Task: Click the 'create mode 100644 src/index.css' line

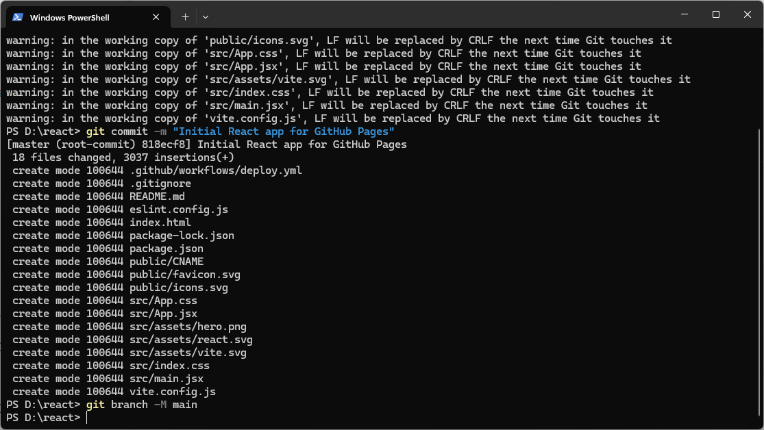Action: click(x=111, y=366)
